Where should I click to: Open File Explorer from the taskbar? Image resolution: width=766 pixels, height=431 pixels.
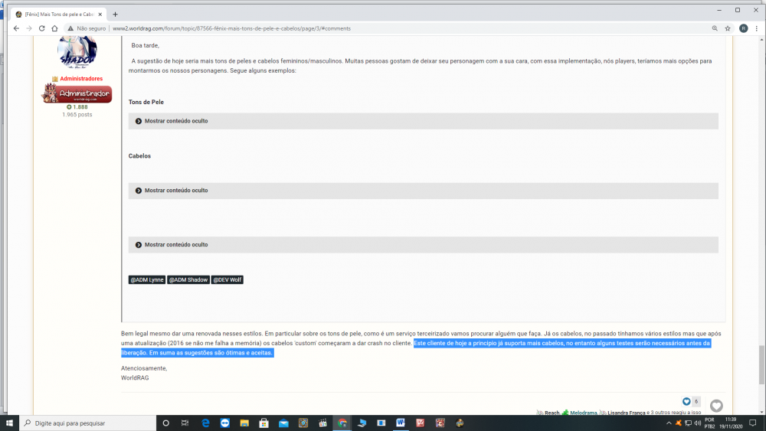pos(244,423)
